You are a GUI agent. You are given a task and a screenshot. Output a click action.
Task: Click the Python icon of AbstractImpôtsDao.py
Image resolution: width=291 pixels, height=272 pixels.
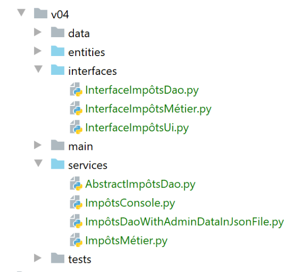click(x=76, y=183)
